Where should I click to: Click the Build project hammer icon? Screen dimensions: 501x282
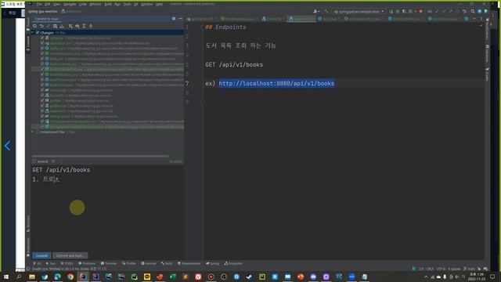(326, 11)
